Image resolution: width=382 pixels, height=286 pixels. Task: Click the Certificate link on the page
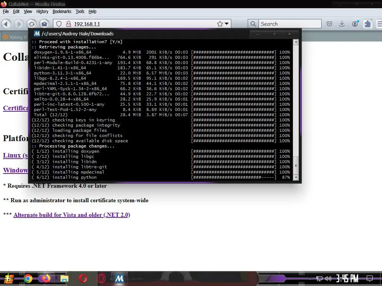click(16, 108)
